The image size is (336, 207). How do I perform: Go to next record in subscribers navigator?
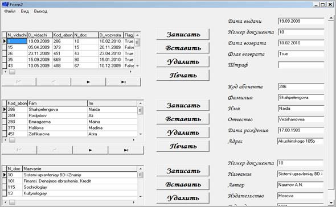[x=90, y=150]
